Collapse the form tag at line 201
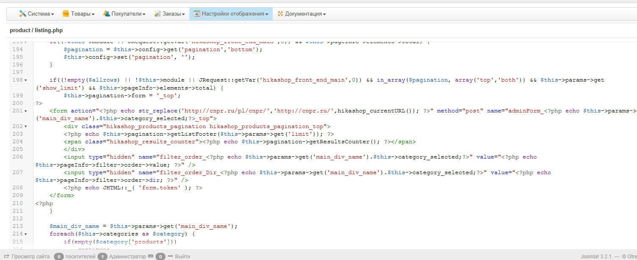Image resolution: width=637 pixels, height=260 pixels. point(26,111)
